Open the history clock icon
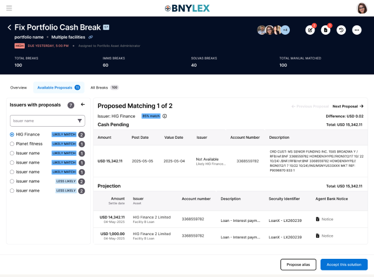374x277 pixels. coord(341,30)
